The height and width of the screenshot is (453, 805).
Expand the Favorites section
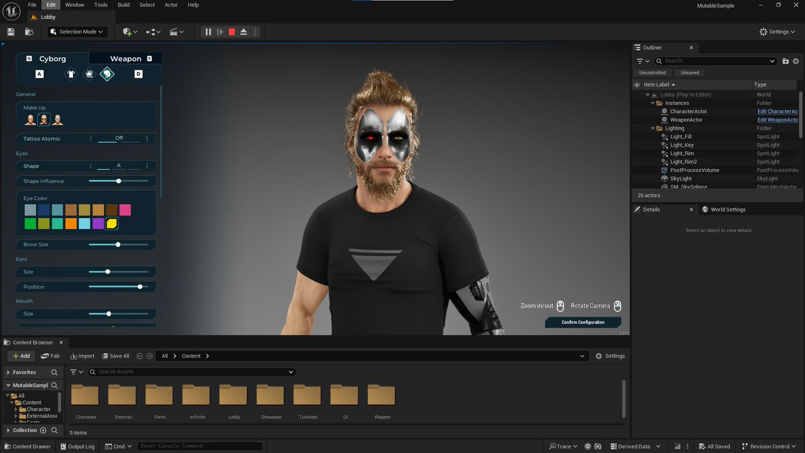pos(8,372)
